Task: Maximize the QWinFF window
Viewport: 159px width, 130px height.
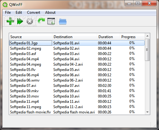Action: coord(138,3)
